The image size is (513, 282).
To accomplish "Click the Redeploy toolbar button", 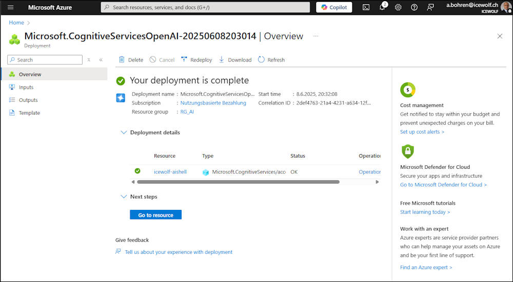I will click(x=196, y=60).
